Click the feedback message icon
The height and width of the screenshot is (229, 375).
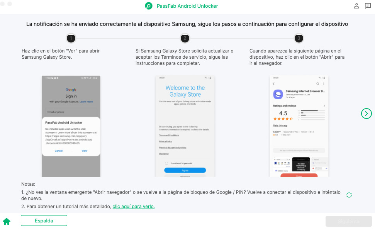[368, 6]
